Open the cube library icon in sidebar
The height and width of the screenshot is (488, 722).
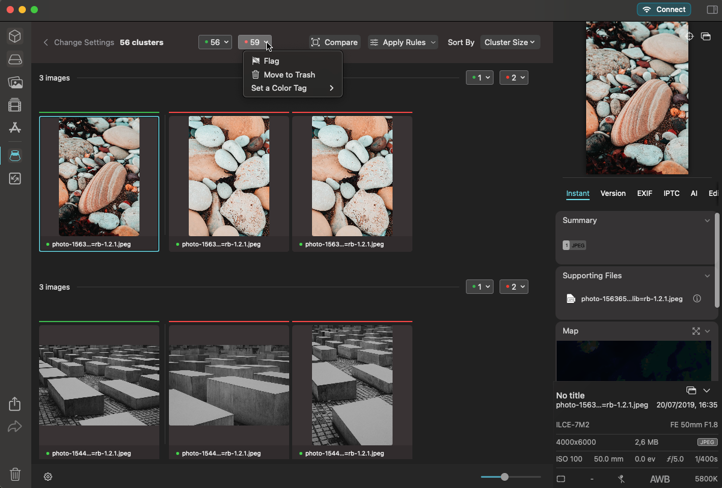coord(15,36)
